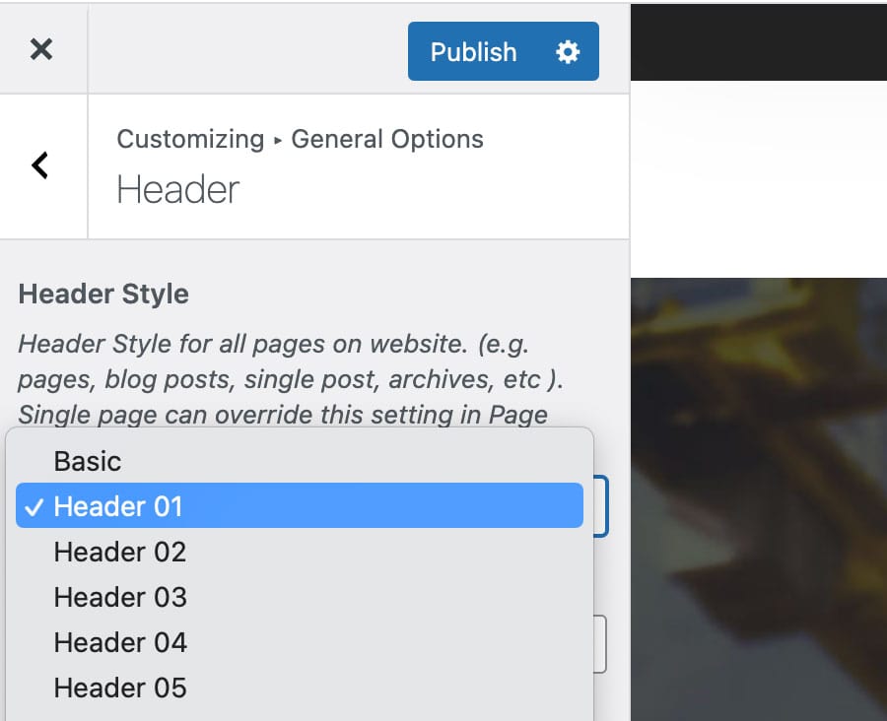Choose Header 01 from the list
The width and height of the screenshot is (887, 721).
(x=118, y=506)
